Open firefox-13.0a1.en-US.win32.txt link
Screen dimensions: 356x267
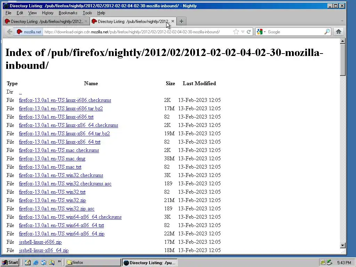click(x=52, y=192)
